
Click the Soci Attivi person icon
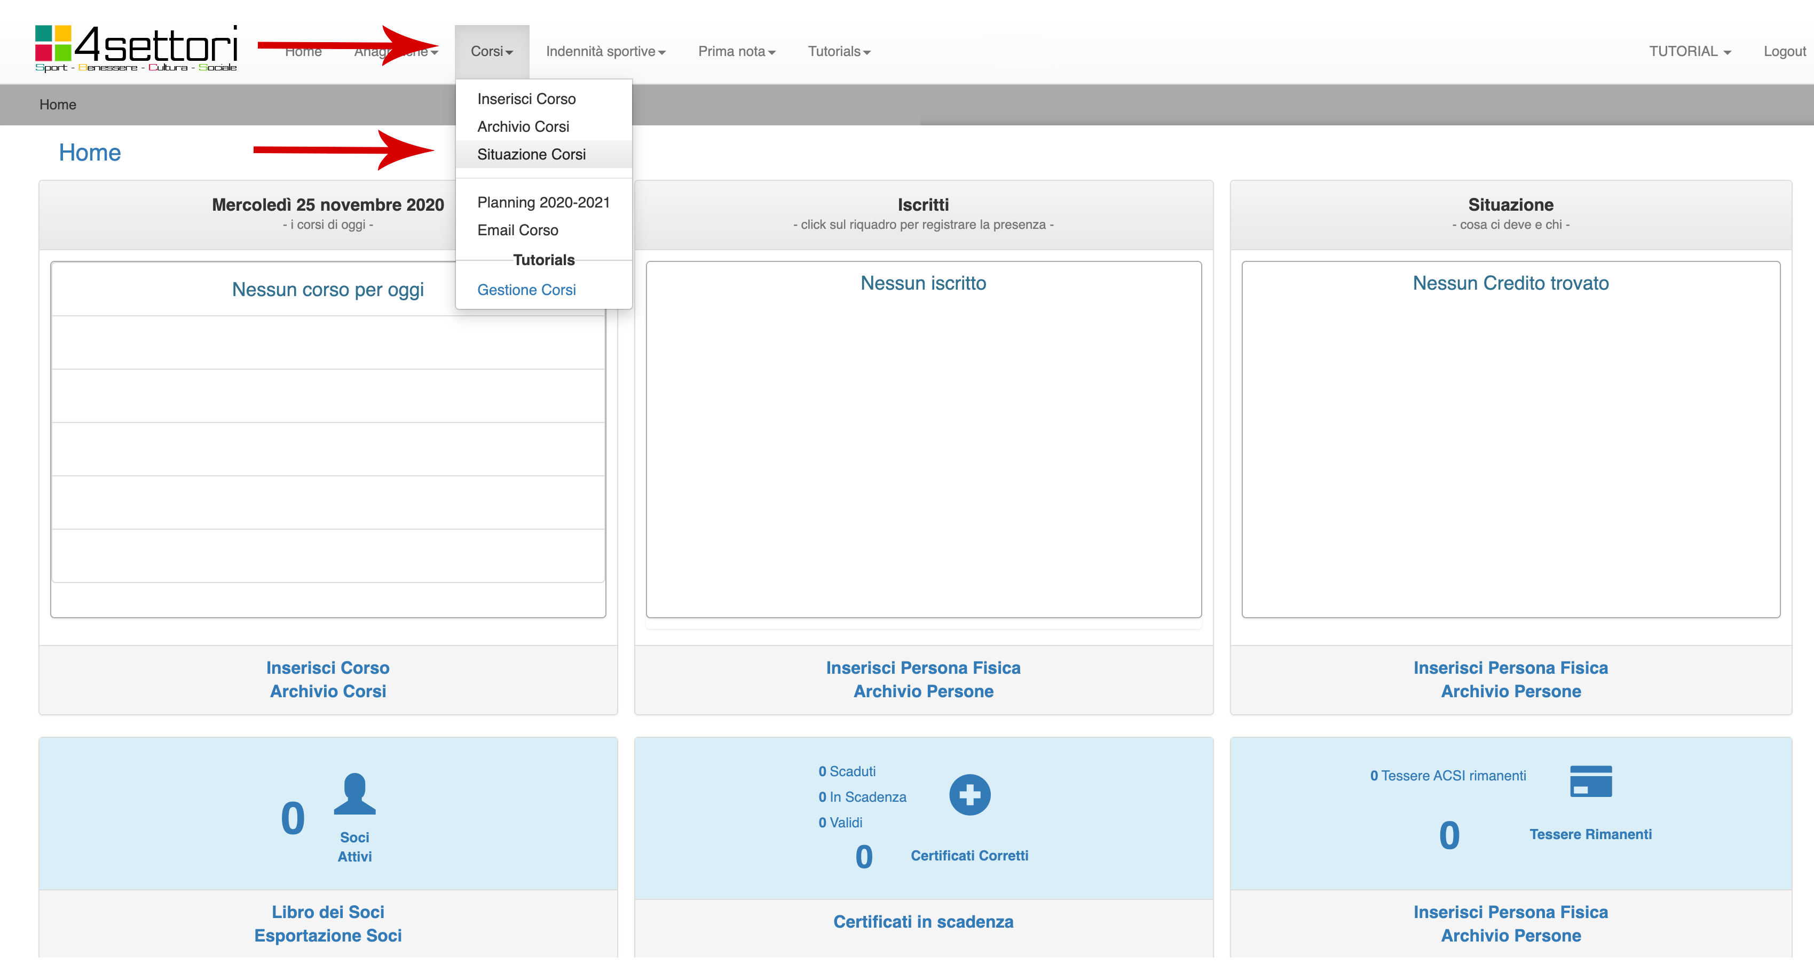pos(354,794)
